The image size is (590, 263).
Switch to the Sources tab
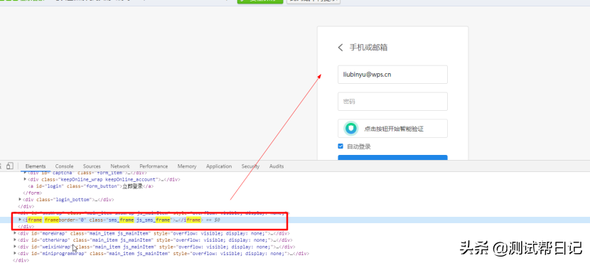point(92,166)
